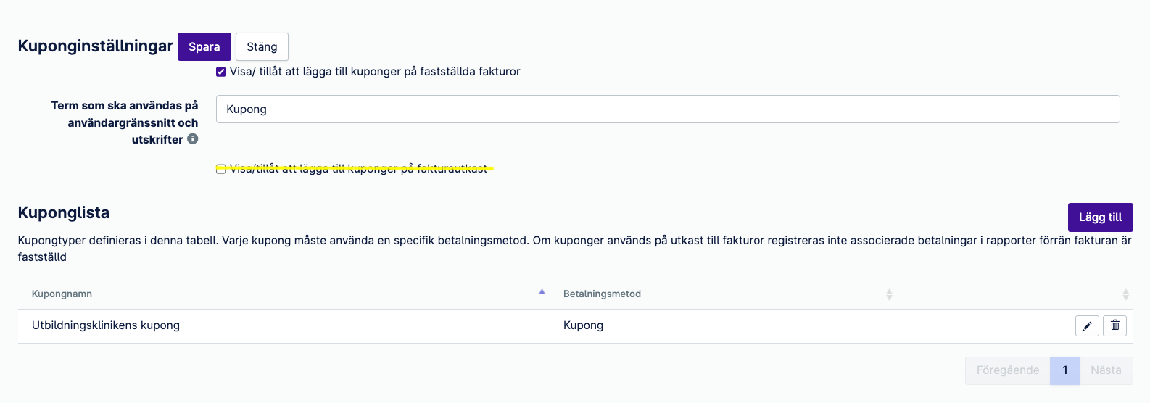Edit the Utbildningsklinikens kupong row via pencil icon
1150x403 pixels.
click(1087, 325)
